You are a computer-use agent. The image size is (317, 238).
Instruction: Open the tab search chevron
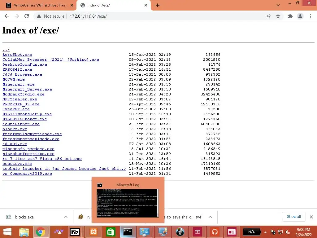(x=278, y=6)
